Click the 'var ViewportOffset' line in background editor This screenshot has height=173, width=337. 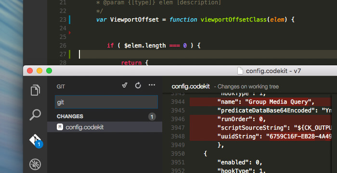[195, 20]
